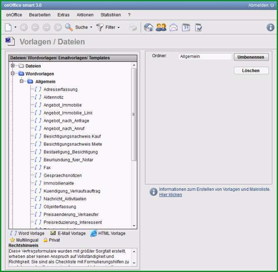Click the Abmelden logout link

pos(258,5)
